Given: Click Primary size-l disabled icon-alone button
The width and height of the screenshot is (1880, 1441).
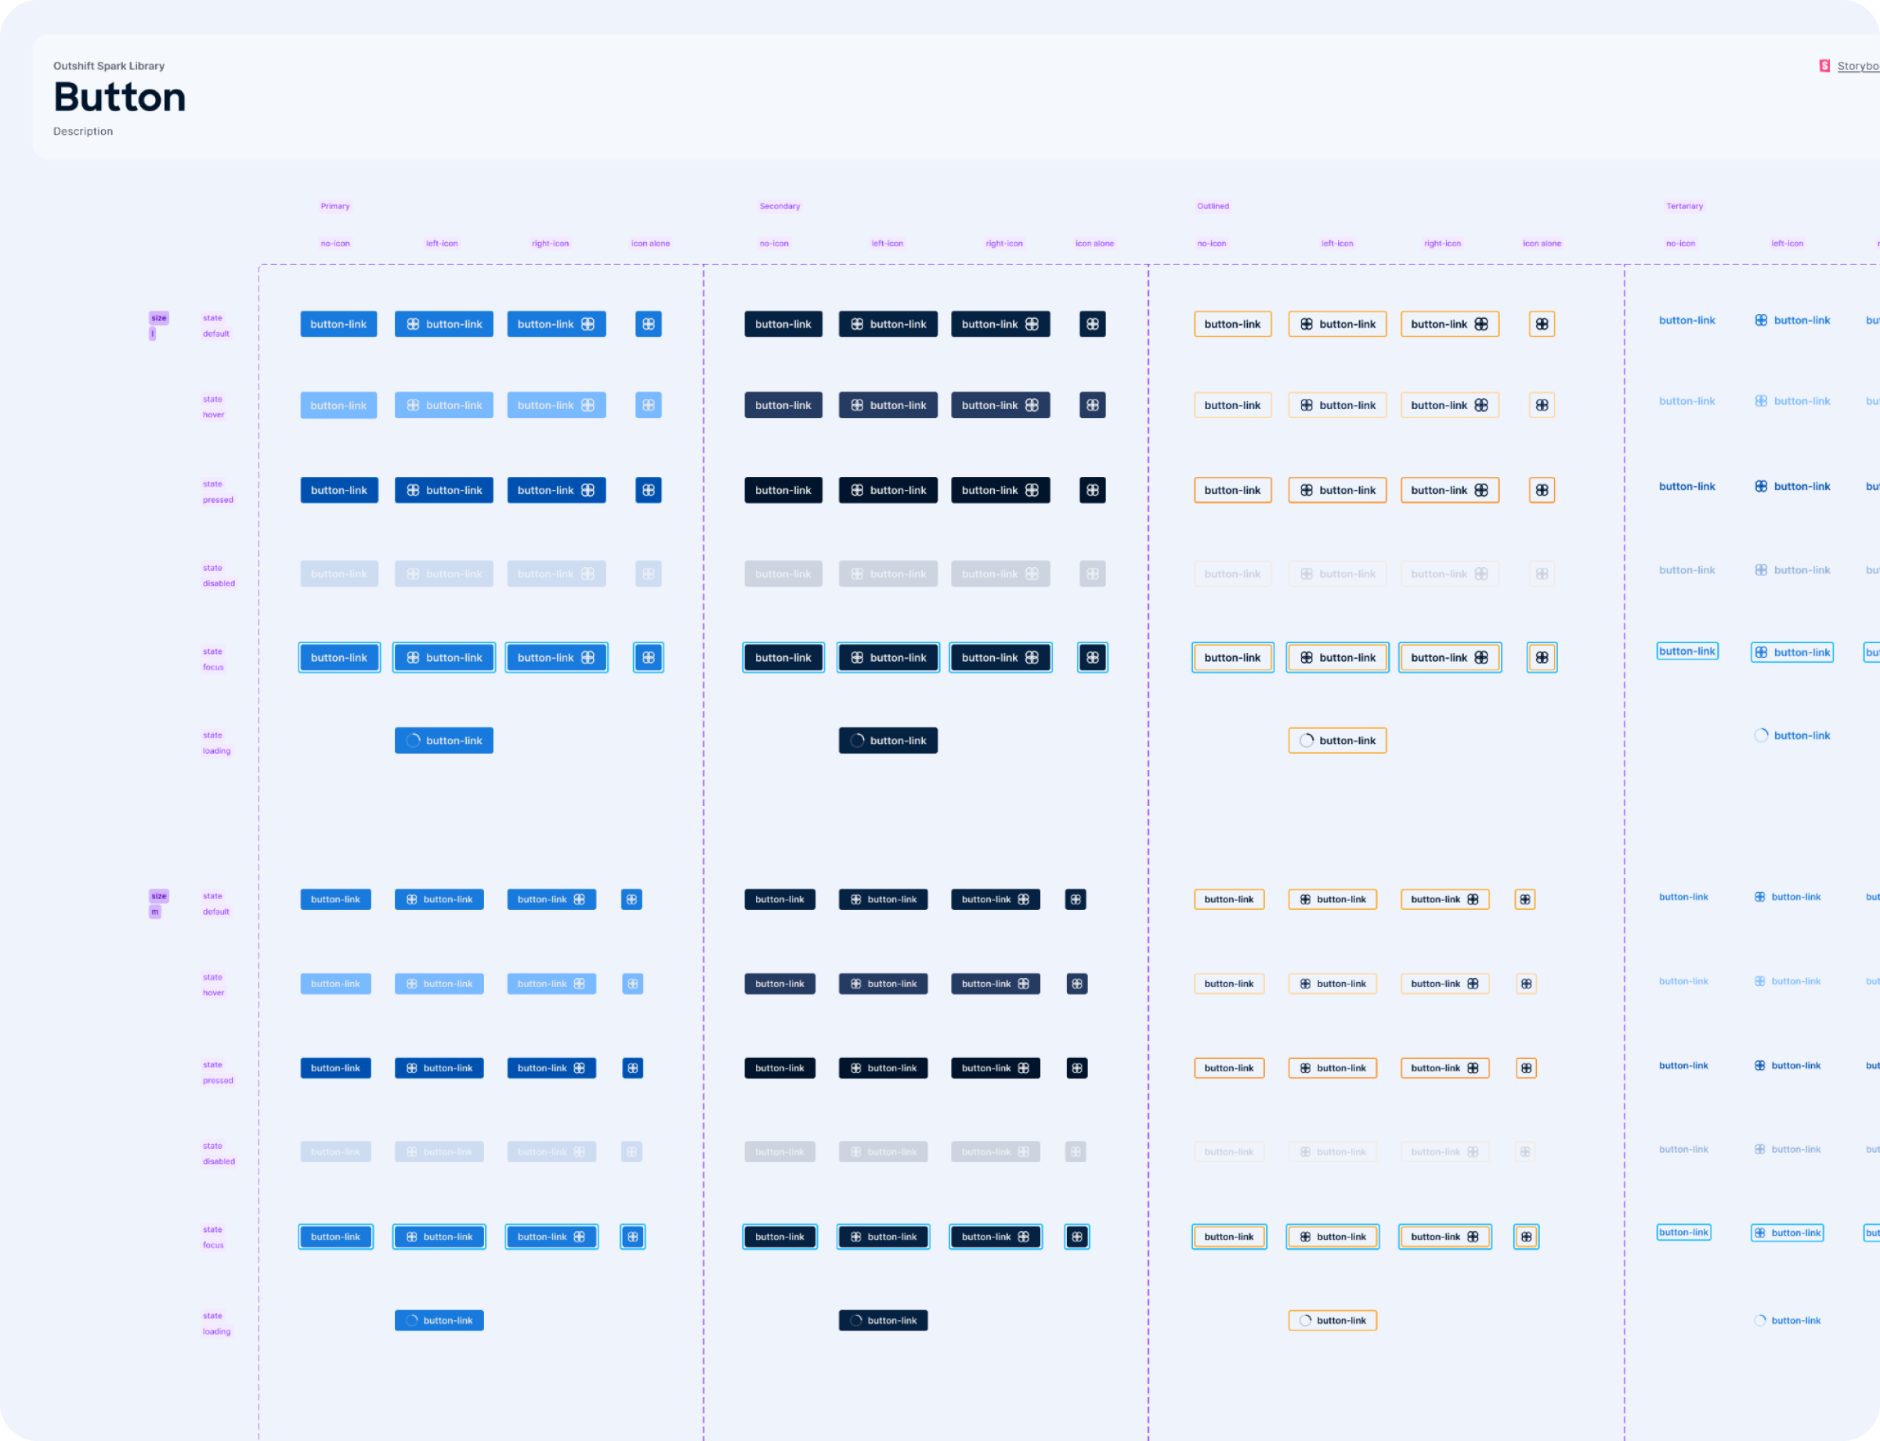Looking at the screenshot, I should tap(648, 574).
